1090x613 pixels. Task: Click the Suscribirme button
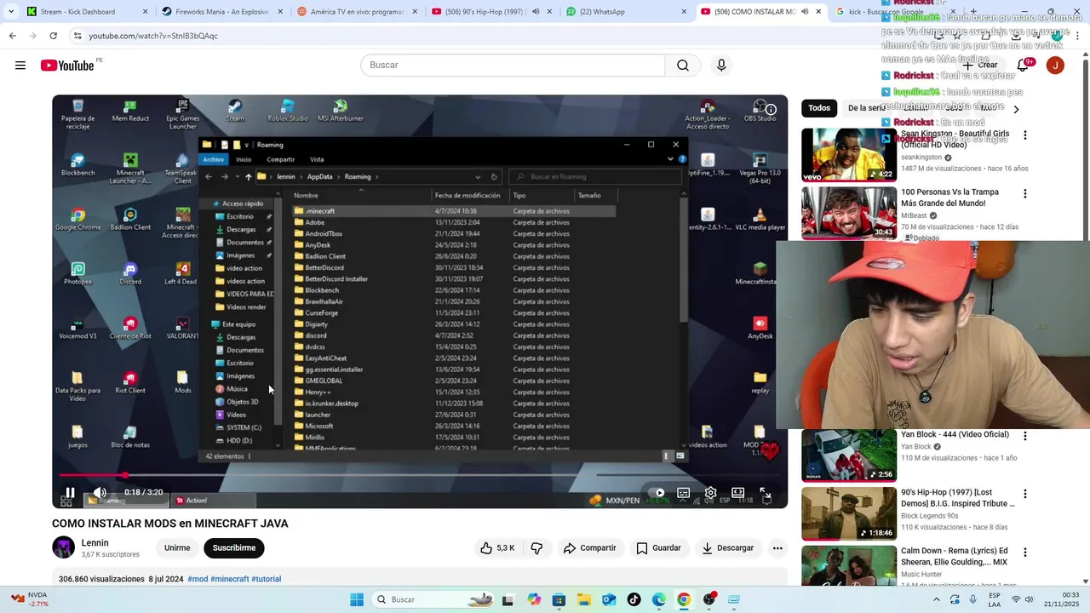click(x=234, y=547)
